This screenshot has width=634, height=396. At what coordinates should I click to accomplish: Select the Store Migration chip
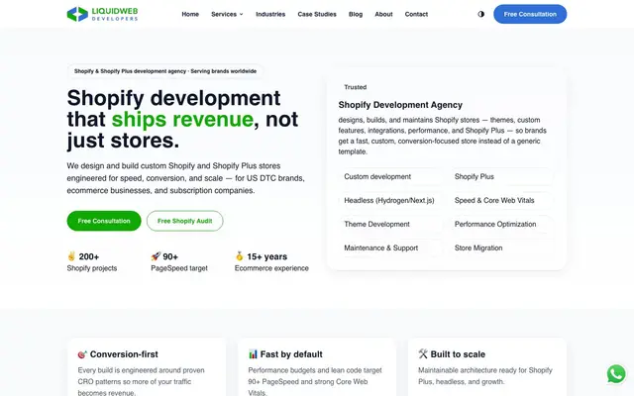501,248
